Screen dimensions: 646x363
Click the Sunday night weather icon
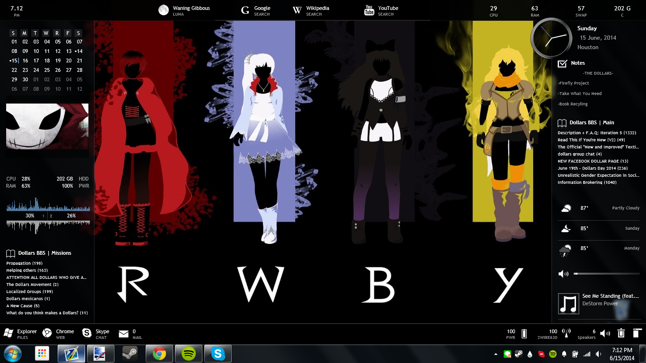(566, 229)
